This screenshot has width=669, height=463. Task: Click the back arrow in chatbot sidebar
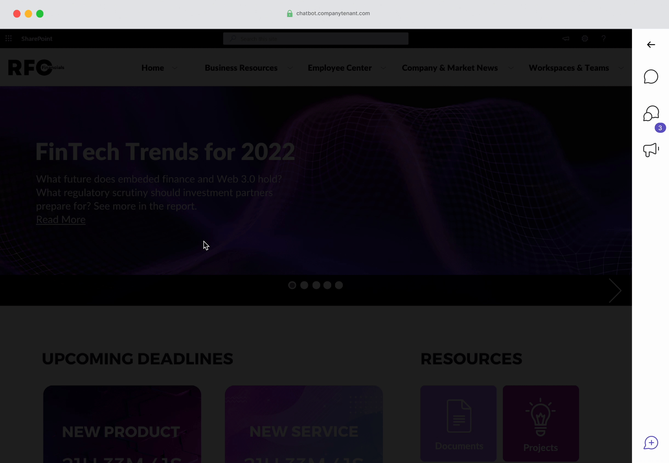[x=651, y=45]
